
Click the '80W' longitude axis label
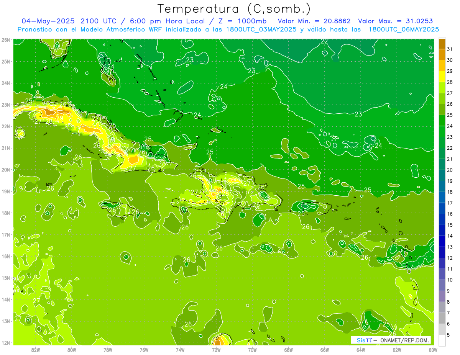(x=72, y=350)
